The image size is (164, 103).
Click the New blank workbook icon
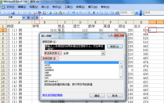click(3, 13)
